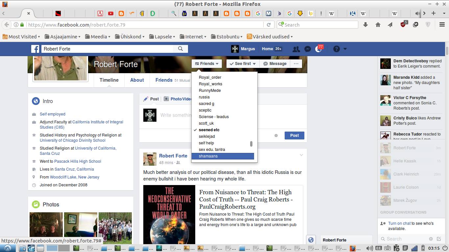The width and height of the screenshot is (449, 252).
Task: Switch to the YouTube browser tab
Action: (111, 13)
